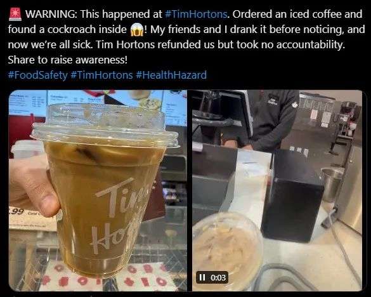Click the 0:03 video time indicator
The width and height of the screenshot is (371, 297).
(x=218, y=277)
